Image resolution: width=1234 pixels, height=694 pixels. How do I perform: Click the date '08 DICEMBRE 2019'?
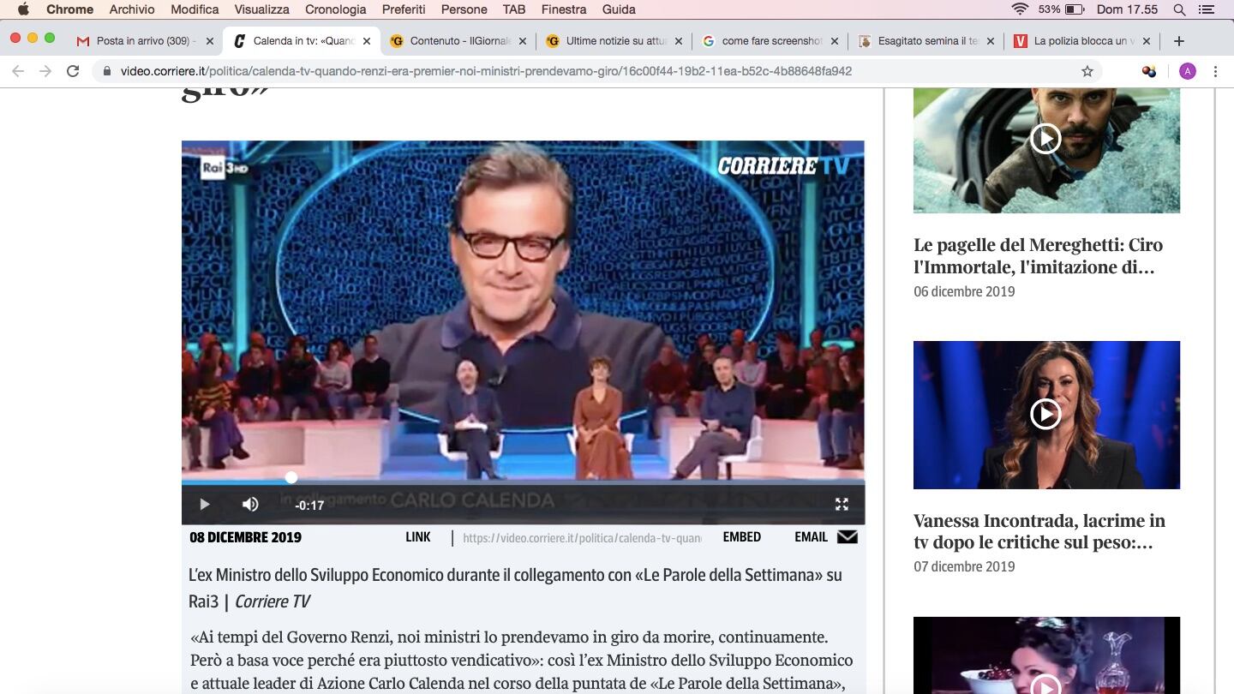[245, 538]
